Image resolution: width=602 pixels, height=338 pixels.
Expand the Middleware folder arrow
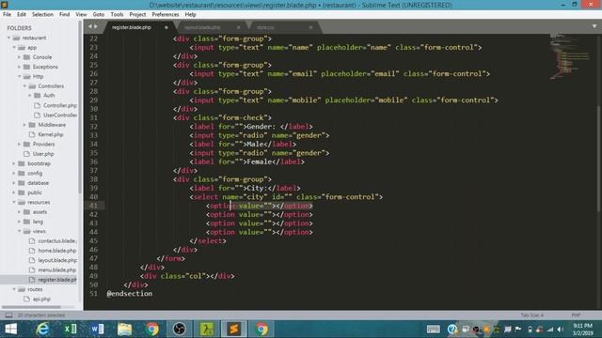24,125
